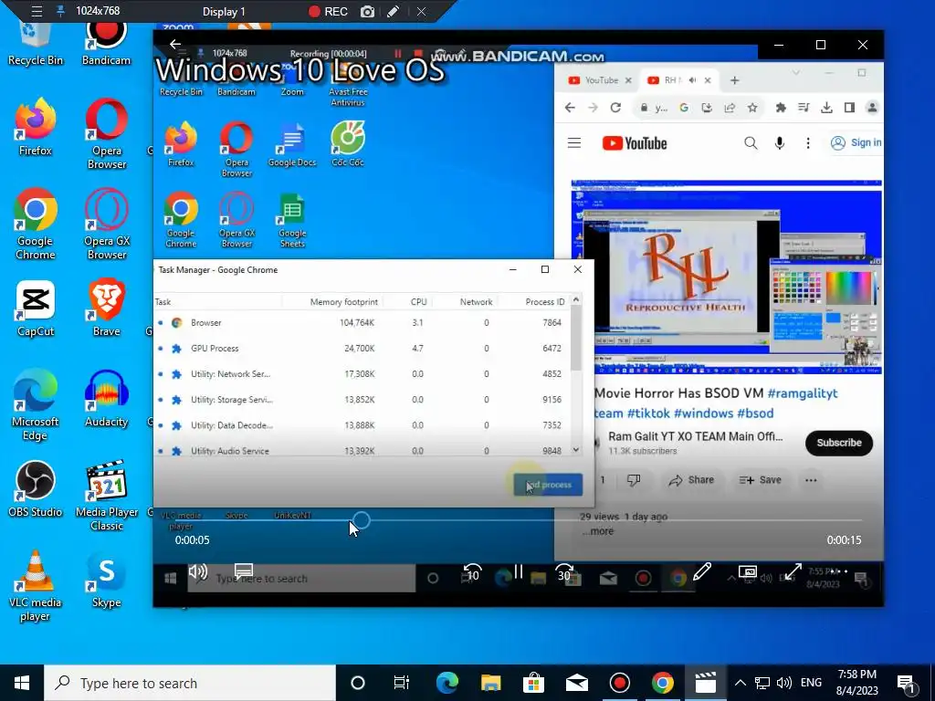Open system tray volume control

click(784, 683)
